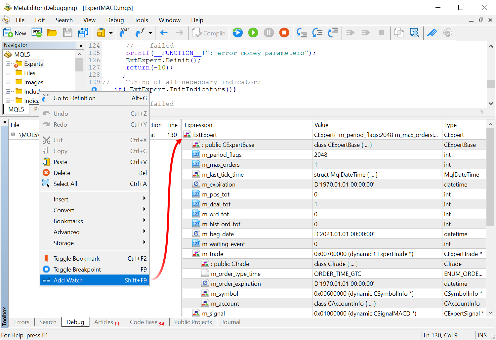Switch to the Errors tab in Toolbox
Viewport: 496px width, 340px height.
coord(22,322)
